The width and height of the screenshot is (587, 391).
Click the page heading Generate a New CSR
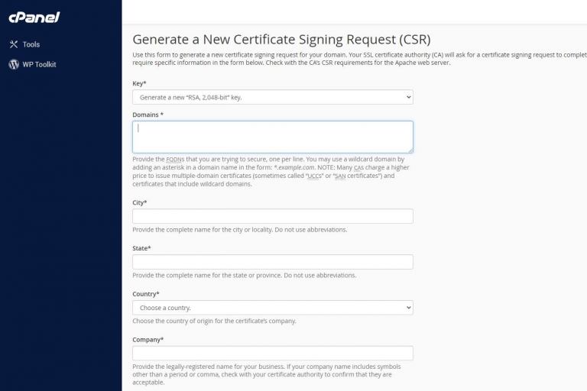coord(281,39)
